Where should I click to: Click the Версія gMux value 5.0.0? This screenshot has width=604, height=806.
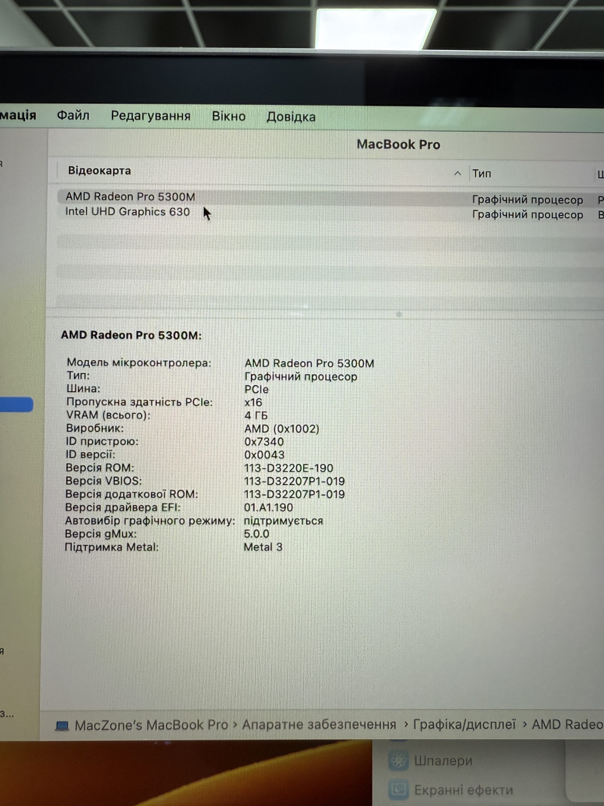256,534
